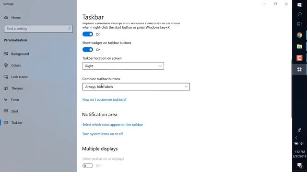Toggle Show badges on taskbar buttons
This screenshot has width=307, height=172.
click(88, 50)
